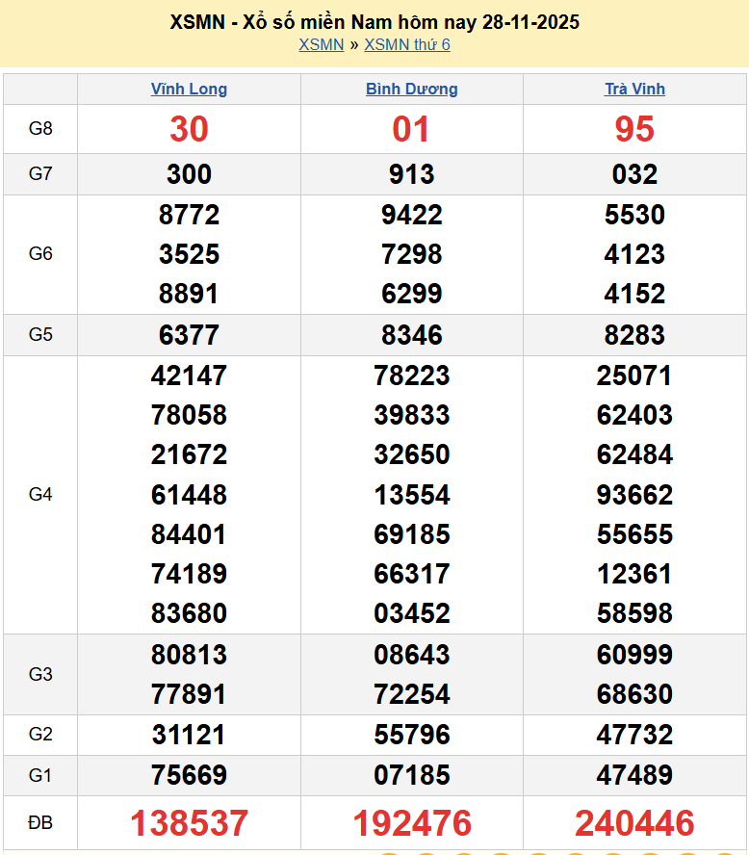Click Bình Dương G8 number 01
The width and height of the screenshot is (749, 855).
click(x=411, y=129)
